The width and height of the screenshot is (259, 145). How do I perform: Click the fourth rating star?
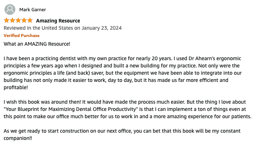(24, 21)
